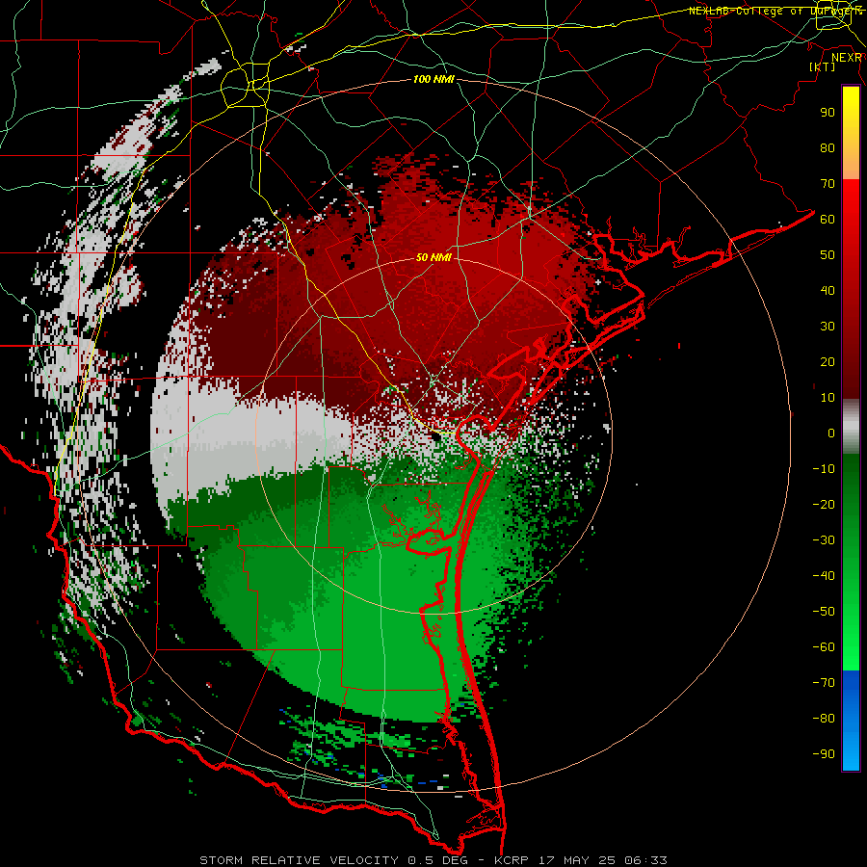Click the "100 NMI" range ring label
The width and height of the screenshot is (867, 867).
[433, 79]
